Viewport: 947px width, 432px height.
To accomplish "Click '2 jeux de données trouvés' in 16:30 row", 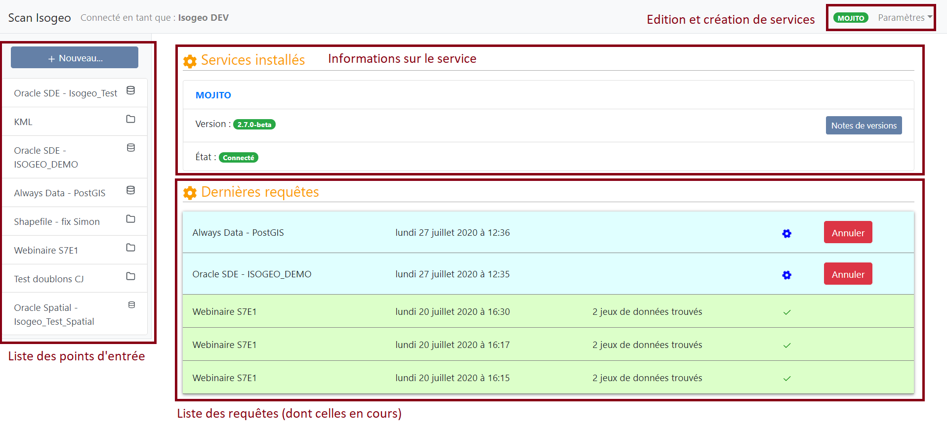I will coord(647,312).
